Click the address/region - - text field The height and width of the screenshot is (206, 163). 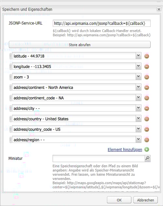click(74, 140)
